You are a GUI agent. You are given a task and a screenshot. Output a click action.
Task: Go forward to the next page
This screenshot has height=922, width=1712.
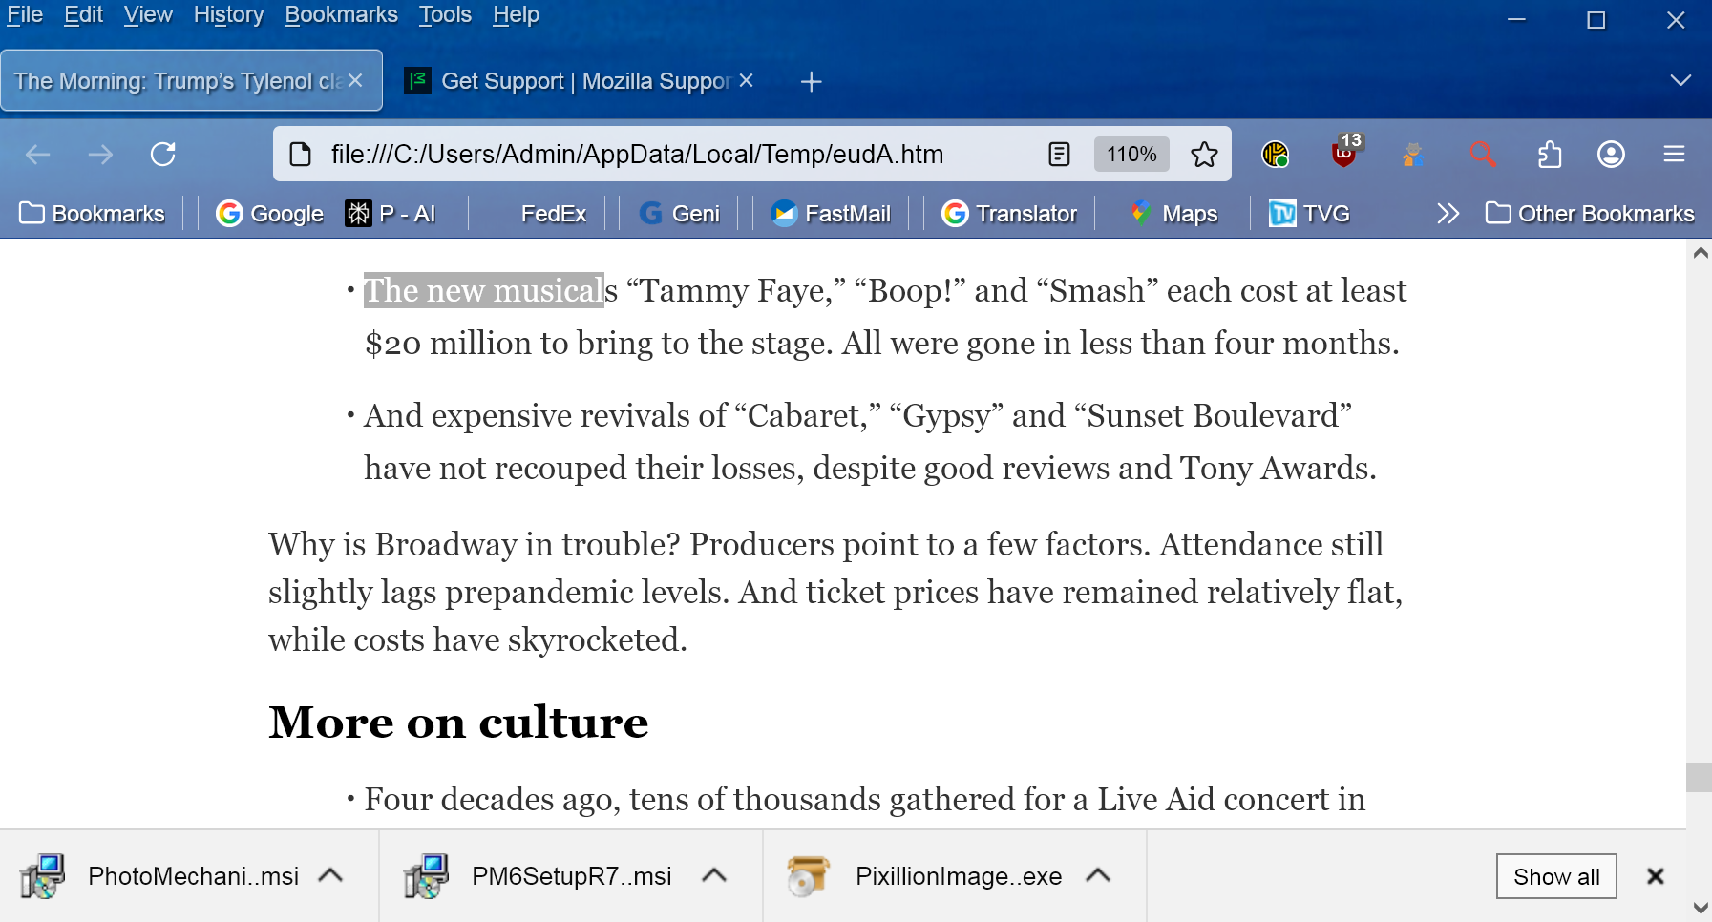(x=100, y=154)
